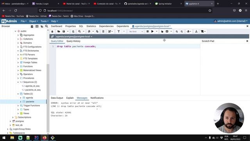Download results with the download icon
Screen dimensions: 250x141
[x=196, y=31]
